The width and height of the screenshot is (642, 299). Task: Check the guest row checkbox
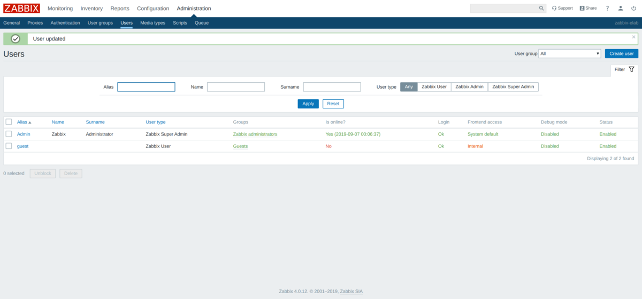pyautogui.click(x=9, y=146)
